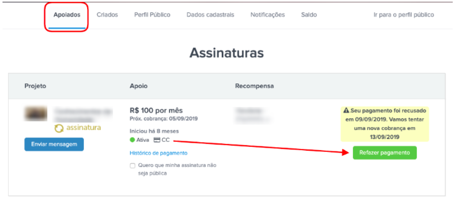455x202 pixels.
Task: Go to the Perfil Público tab
Action: (x=152, y=15)
